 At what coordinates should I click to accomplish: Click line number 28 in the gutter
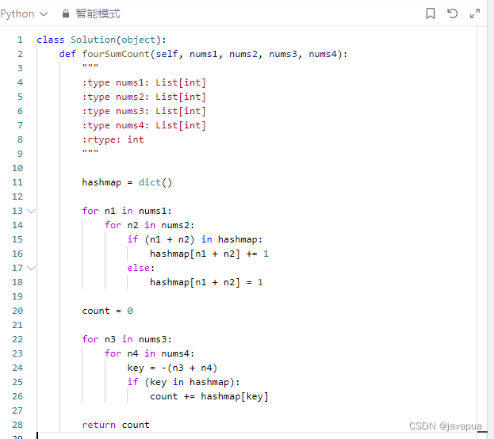click(x=17, y=425)
